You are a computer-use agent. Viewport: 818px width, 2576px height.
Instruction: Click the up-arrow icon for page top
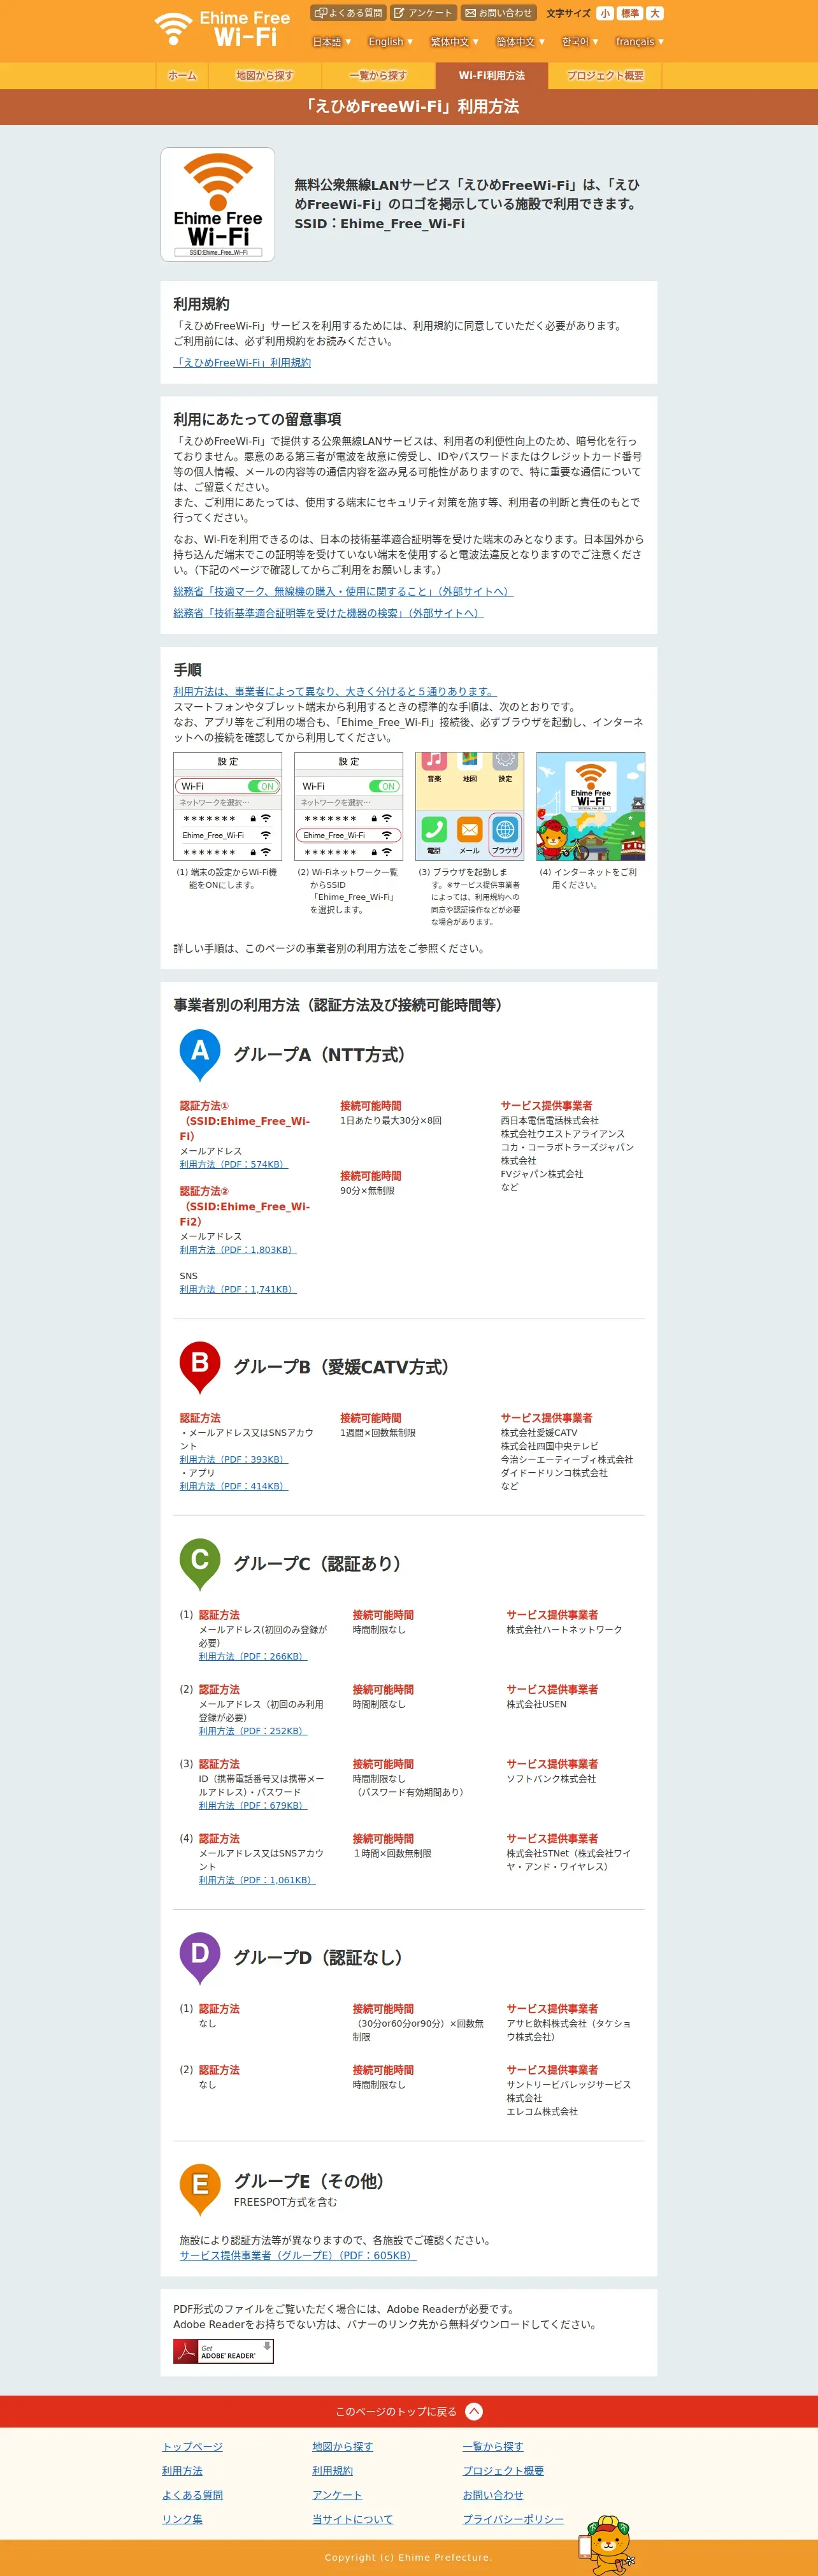coord(474,2411)
